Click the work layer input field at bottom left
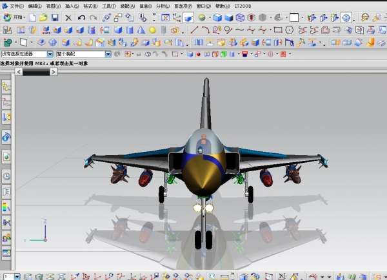Screen dimensions: 387x280 (8, 277)
